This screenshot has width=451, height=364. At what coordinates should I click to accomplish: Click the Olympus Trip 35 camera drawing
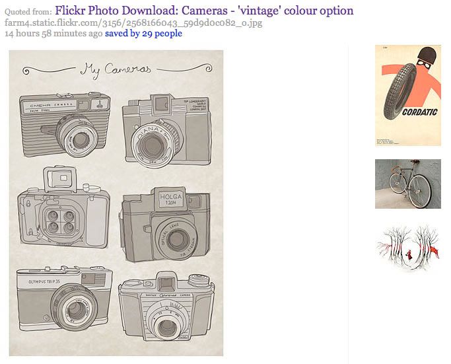[x=64, y=299]
